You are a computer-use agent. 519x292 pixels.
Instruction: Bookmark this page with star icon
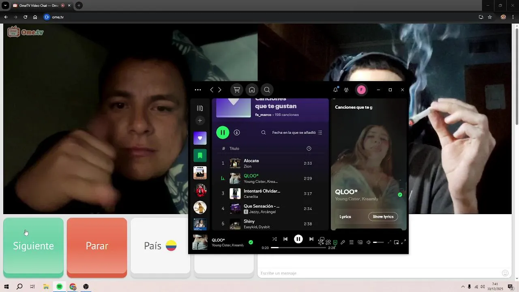tap(490, 17)
